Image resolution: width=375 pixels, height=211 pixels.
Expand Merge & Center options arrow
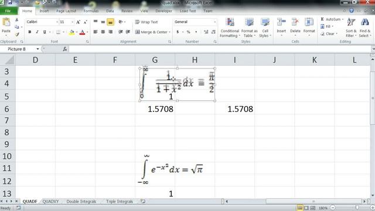click(x=169, y=32)
